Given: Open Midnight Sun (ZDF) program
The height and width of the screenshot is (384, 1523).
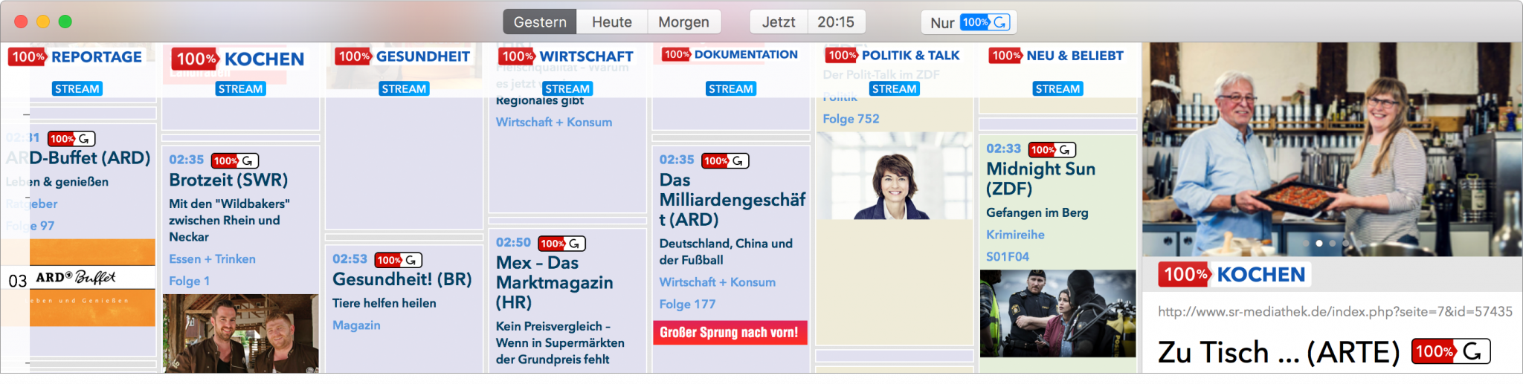Looking at the screenshot, I should tap(1041, 178).
